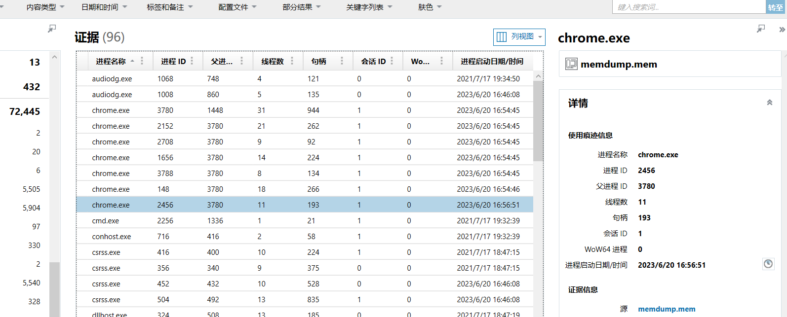Viewport: 787px width, 317px height.
Task: Sort by 线程数 column header
Action: 273,61
